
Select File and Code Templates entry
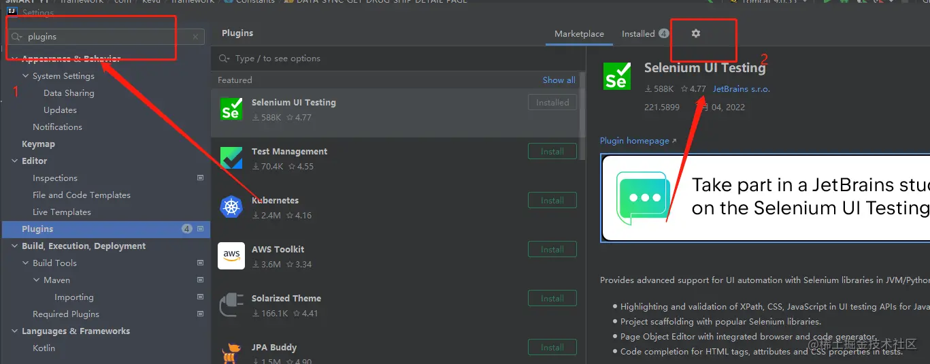click(x=82, y=195)
